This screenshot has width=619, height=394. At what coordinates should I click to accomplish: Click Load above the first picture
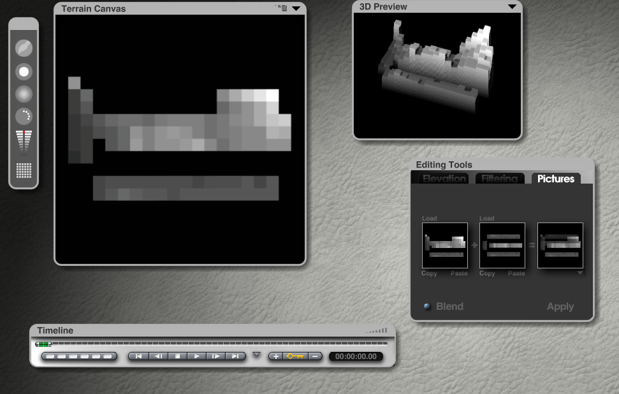pyautogui.click(x=430, y=218)
